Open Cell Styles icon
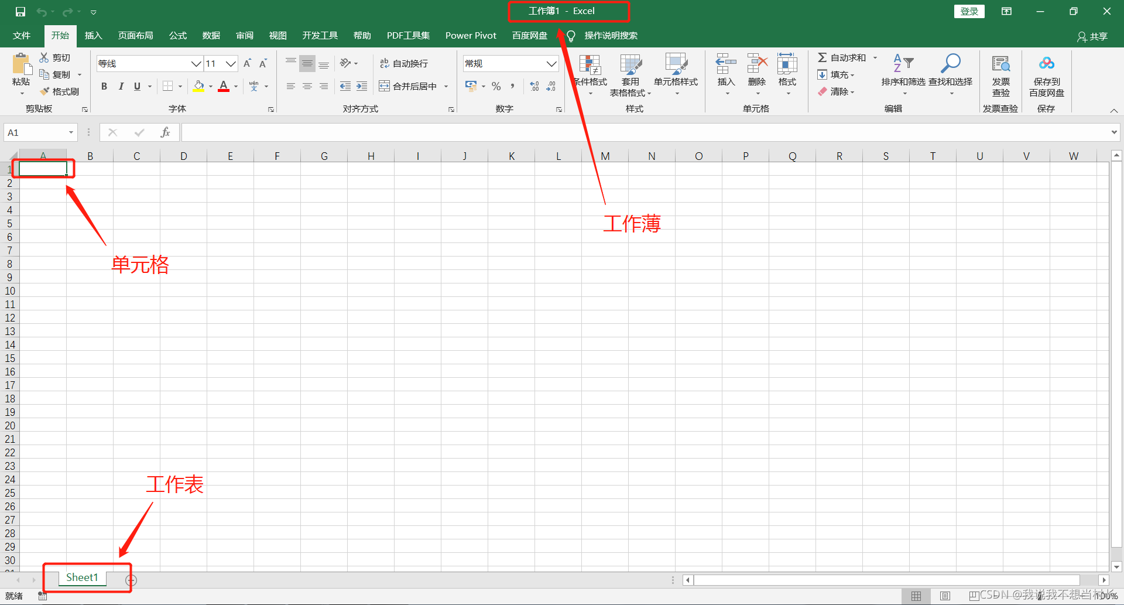The image size is (1124, 605). pyautogui.click(x=676, y=64)
